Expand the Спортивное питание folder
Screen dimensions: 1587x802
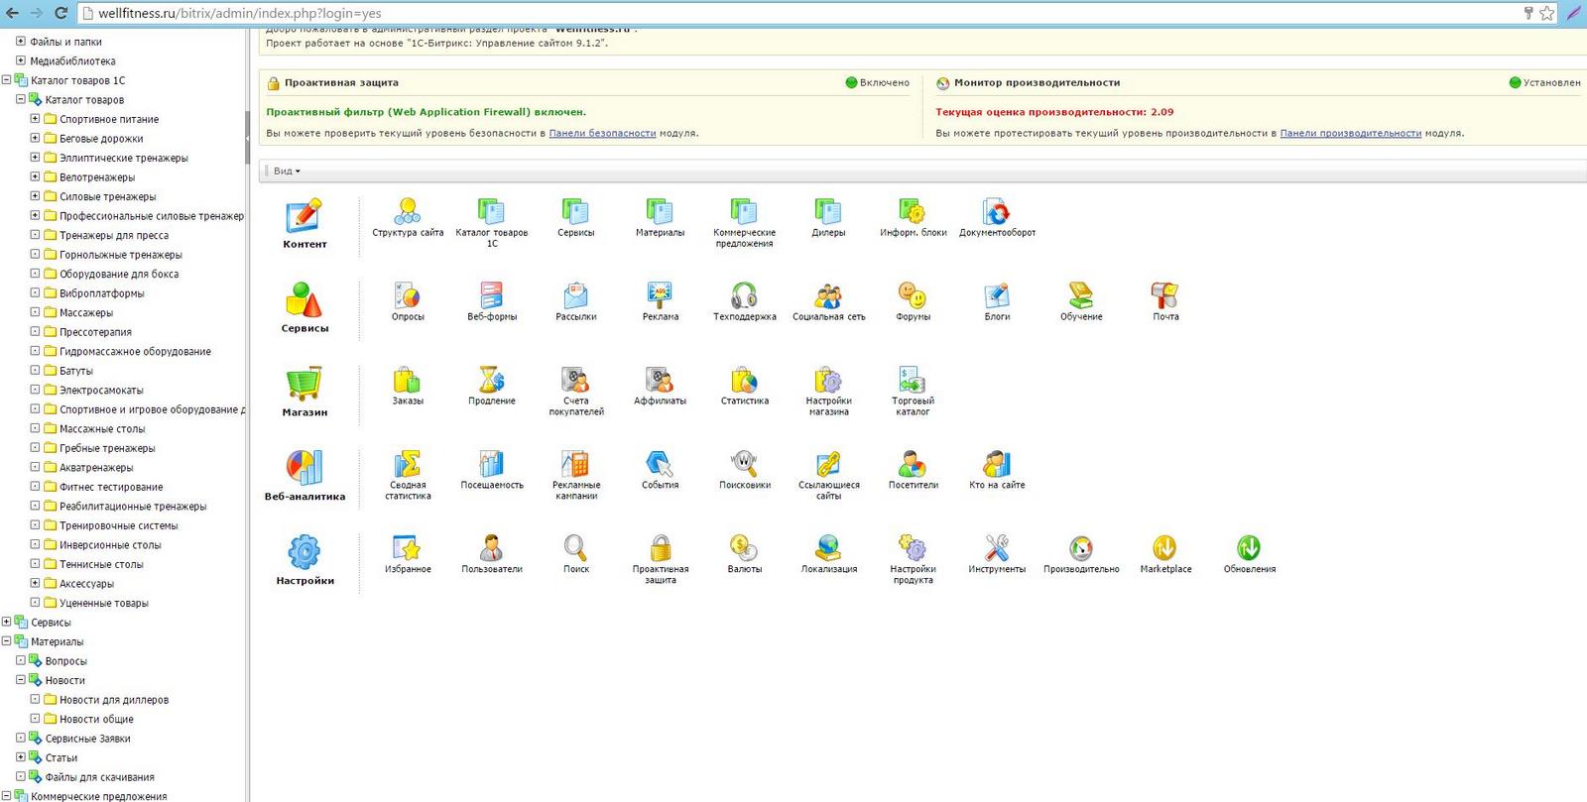[35, 119]
